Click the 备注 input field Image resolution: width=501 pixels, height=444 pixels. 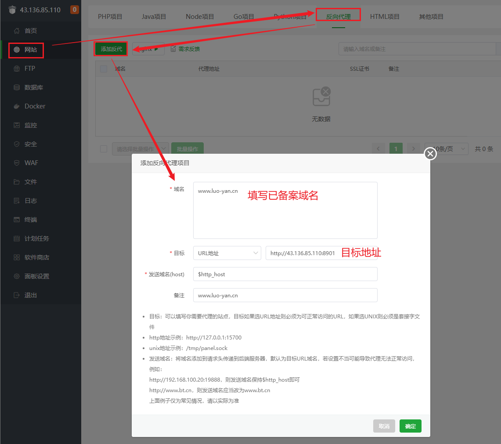285,296
